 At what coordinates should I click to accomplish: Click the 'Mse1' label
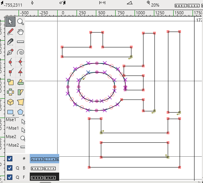[11, 120]
